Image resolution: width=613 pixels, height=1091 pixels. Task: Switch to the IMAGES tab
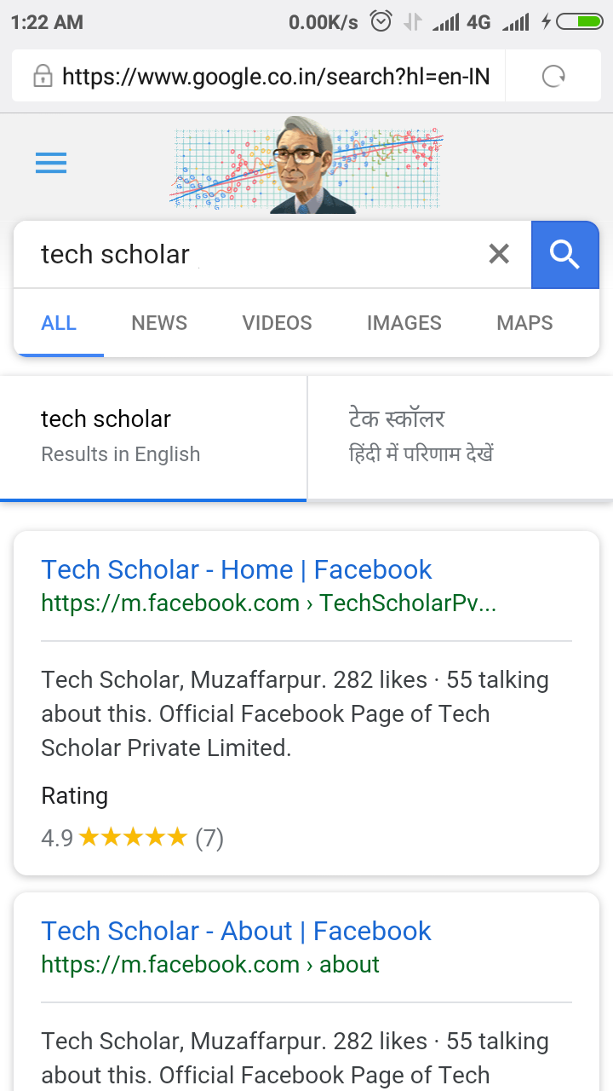coord(404,323)
